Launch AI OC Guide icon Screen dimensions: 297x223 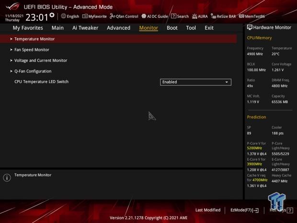pos(144,16)
